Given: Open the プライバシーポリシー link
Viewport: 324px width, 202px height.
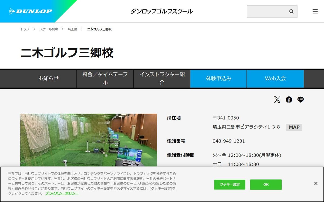Looking at the screenshot, I should (x=62, y=193).
